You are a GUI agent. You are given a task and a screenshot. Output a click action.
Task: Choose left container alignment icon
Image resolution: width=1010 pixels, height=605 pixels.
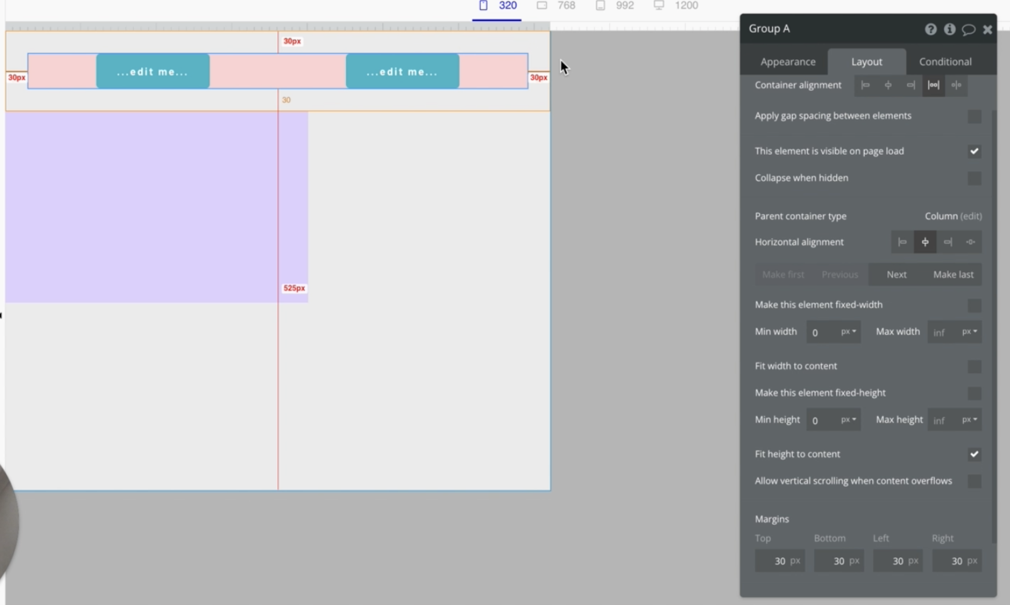(865, 85)
